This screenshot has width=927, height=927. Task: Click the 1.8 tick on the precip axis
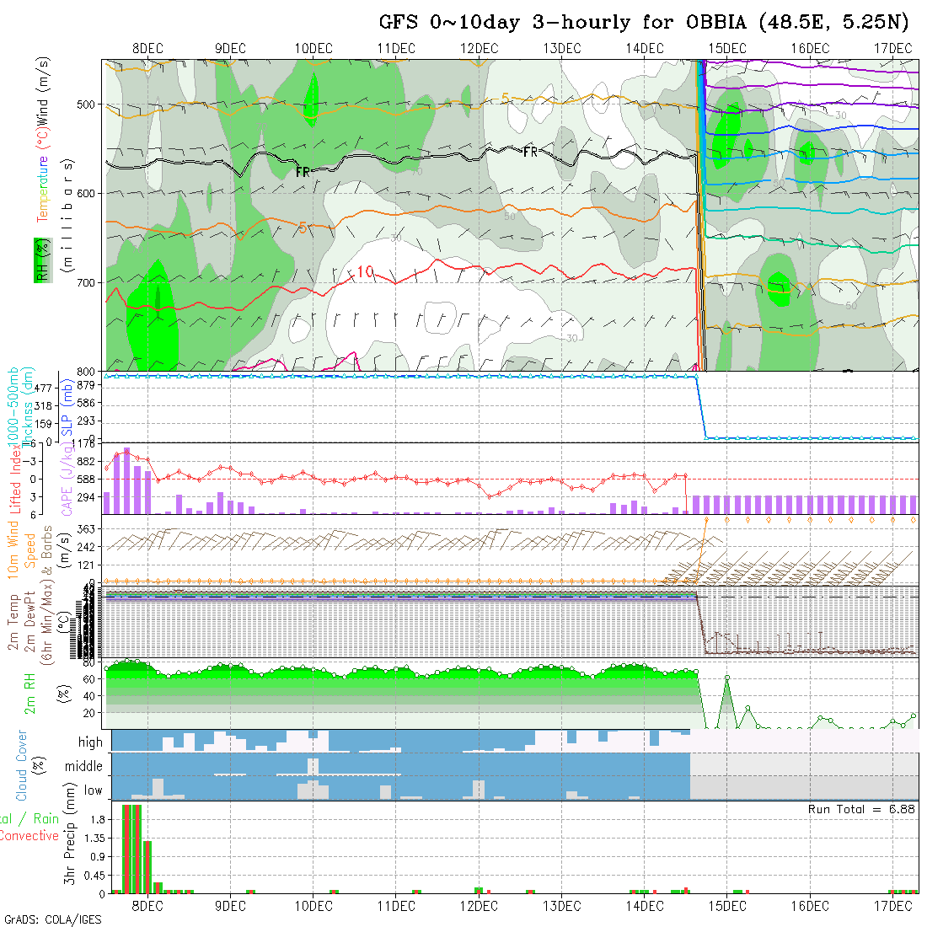tap(97, 819)
